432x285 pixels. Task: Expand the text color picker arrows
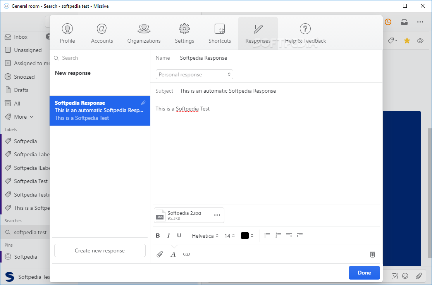[x=252, y=236]
